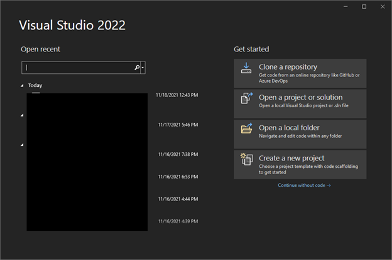
Task: Open recent item dated 11/17/2021 5:46 PM
Action: [178, 125]
